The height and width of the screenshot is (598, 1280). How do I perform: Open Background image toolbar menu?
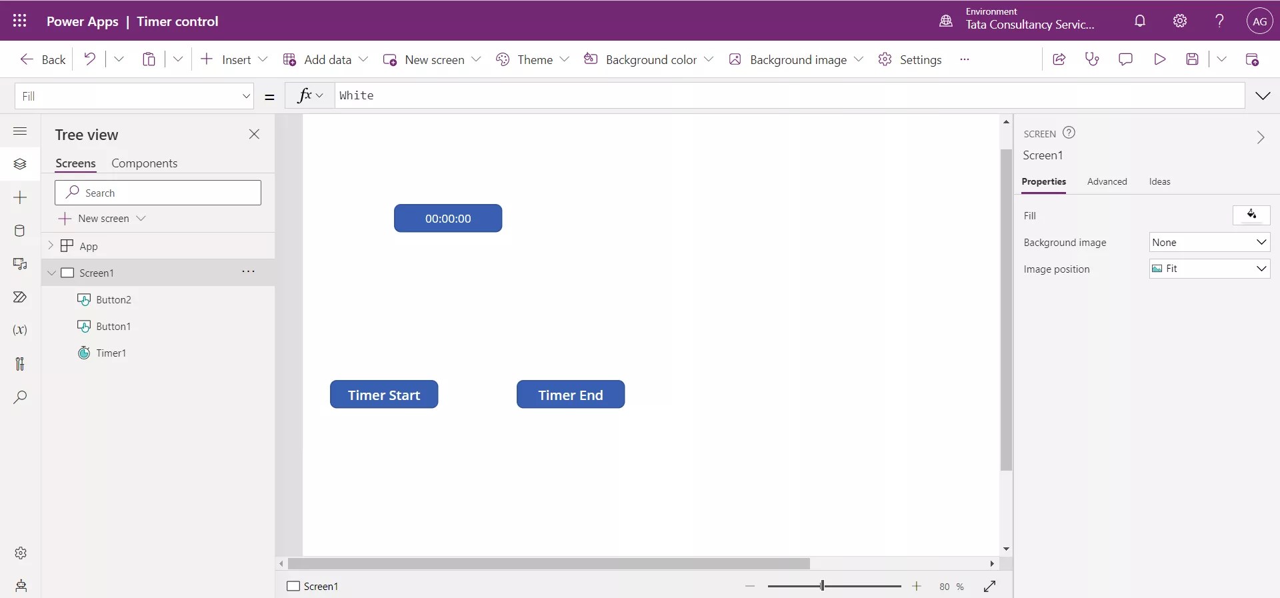796,59
